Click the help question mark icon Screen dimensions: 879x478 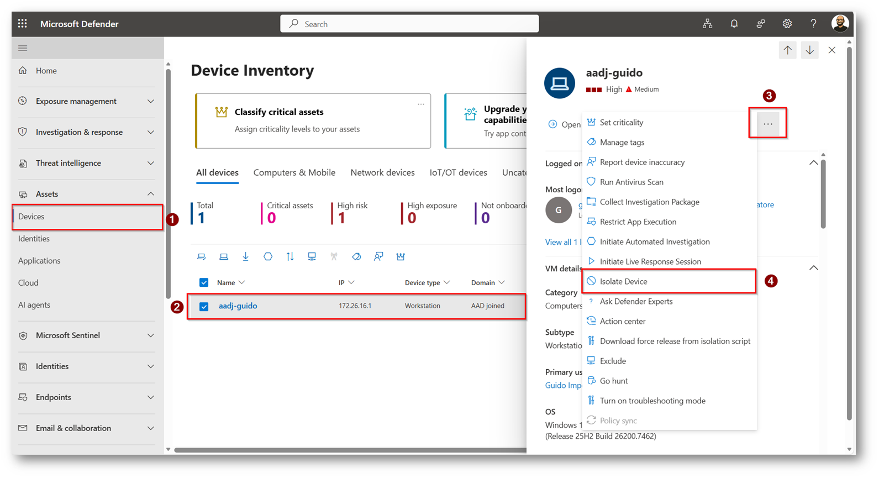pos(813,24)
